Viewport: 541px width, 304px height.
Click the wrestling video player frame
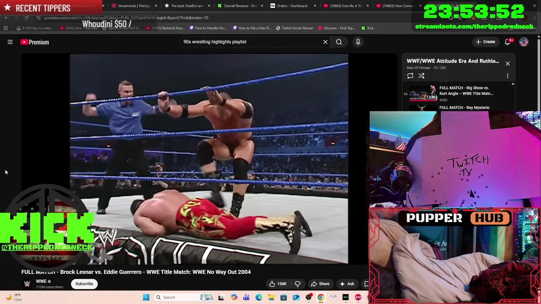coord(209,159)
